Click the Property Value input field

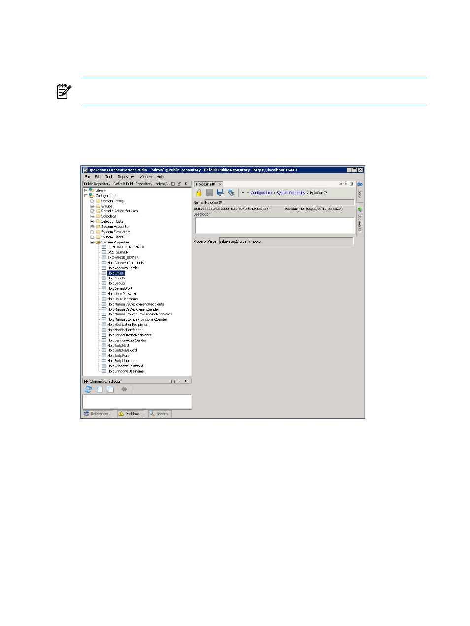pos(286,242)
